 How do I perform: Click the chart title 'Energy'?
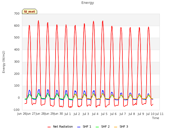88,3
